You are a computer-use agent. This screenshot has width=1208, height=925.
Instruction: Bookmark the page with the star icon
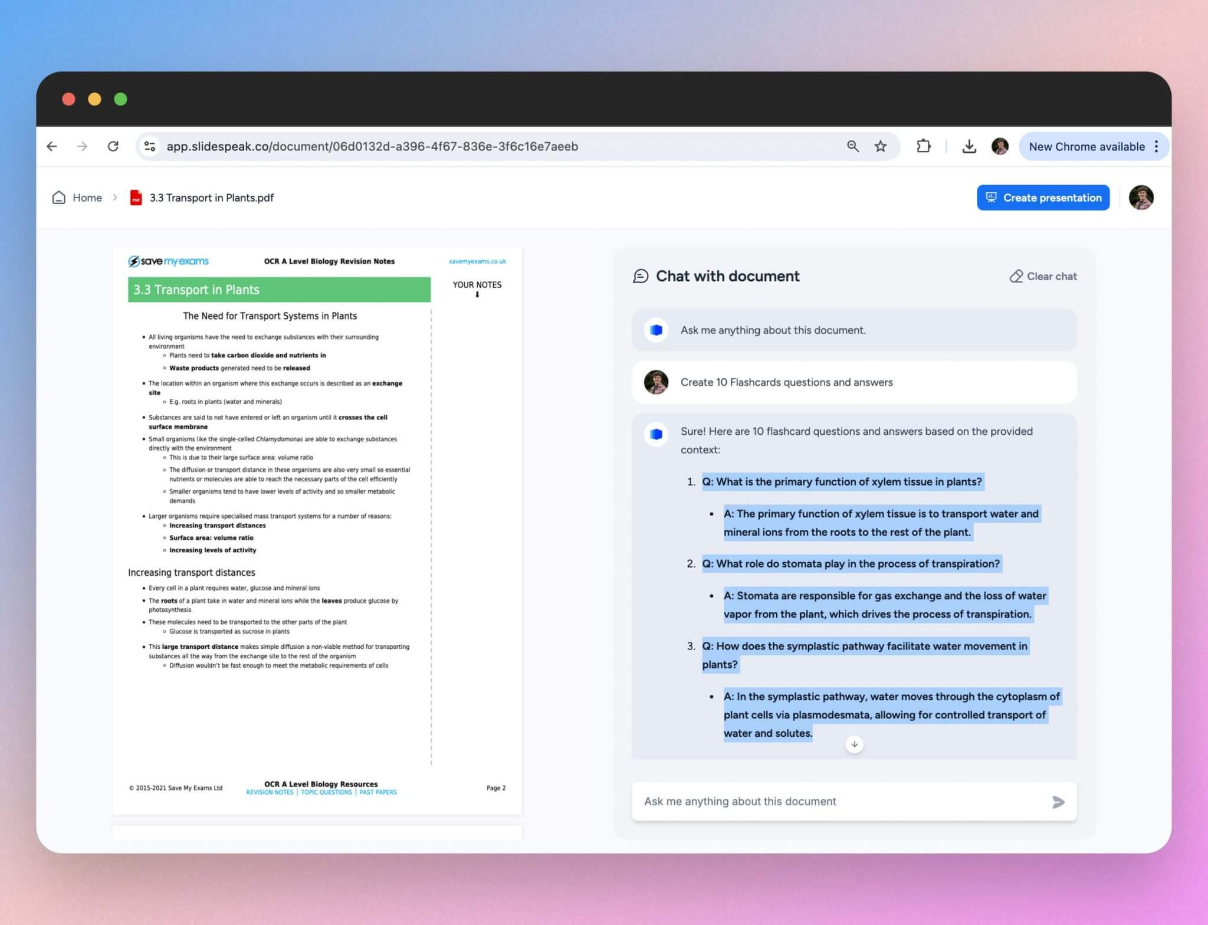click(879, 146)
